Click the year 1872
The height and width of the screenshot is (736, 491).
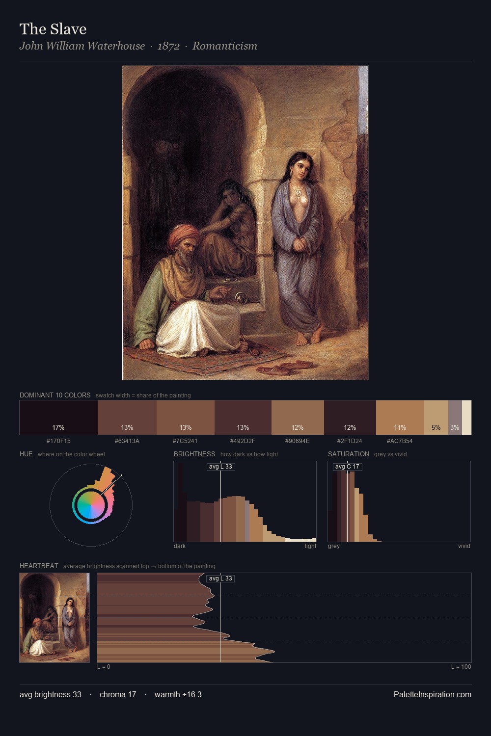168,46
